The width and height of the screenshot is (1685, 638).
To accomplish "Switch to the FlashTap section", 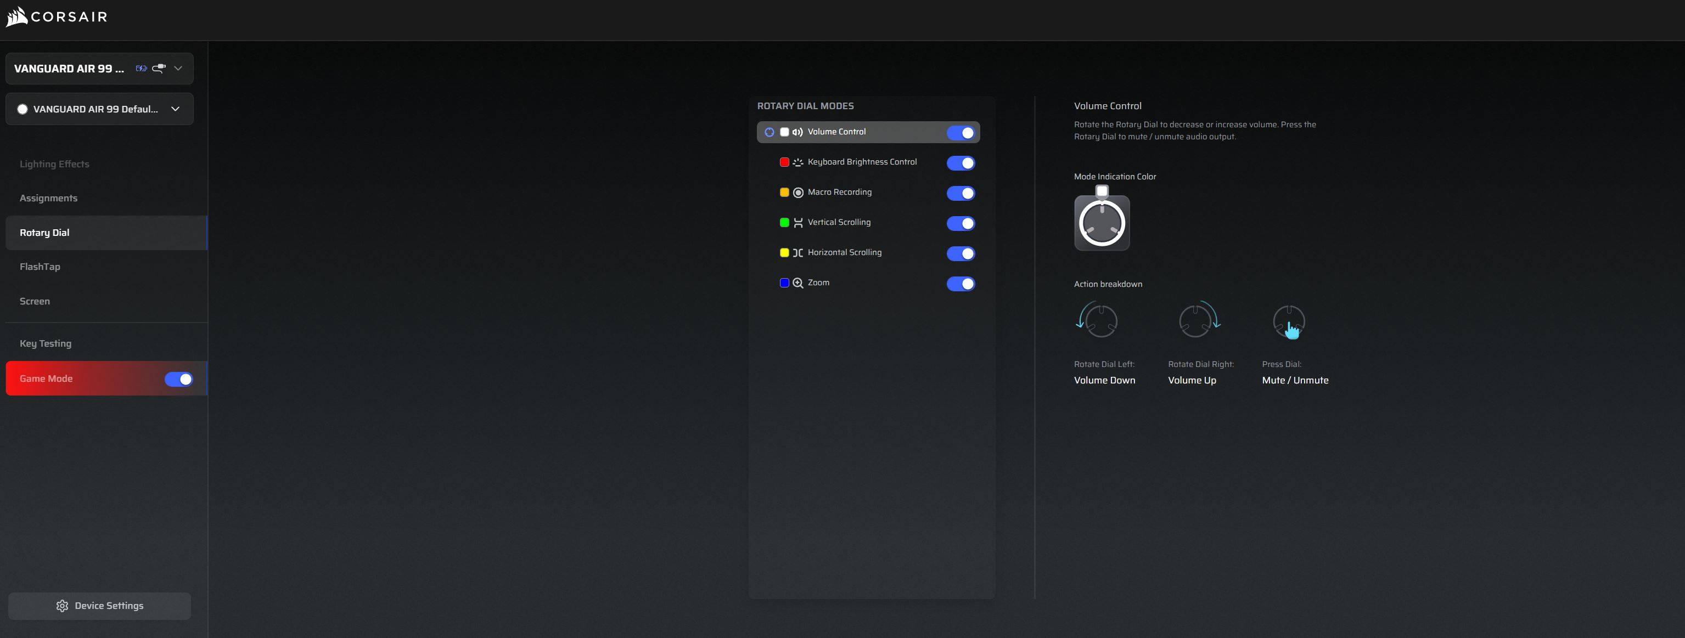I will 40,267.
